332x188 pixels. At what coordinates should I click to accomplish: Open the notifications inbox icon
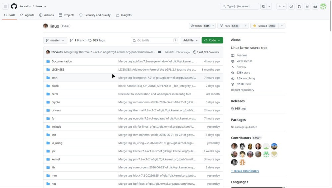coord(315,6)
